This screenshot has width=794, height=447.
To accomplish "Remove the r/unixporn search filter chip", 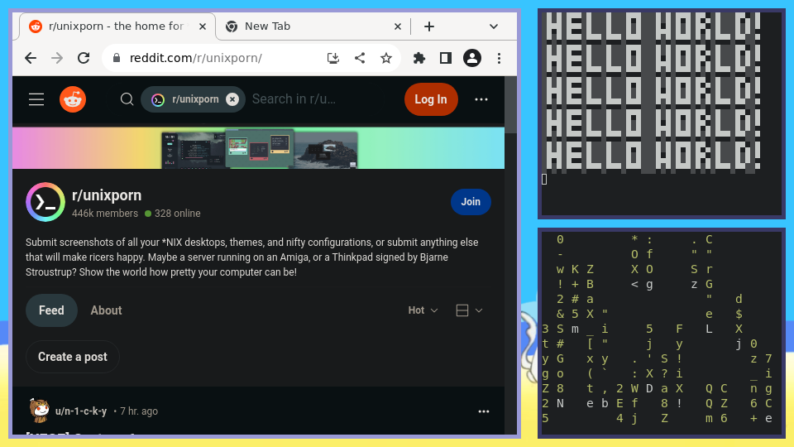I will (232, 99).
